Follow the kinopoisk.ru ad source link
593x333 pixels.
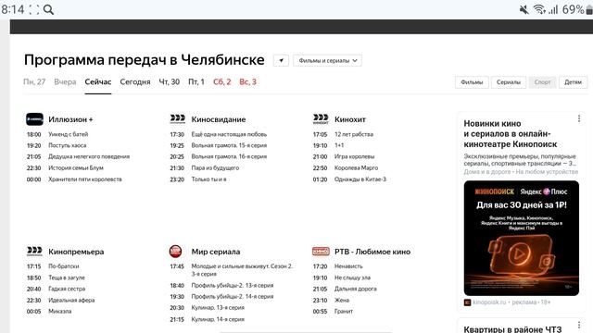489,302
